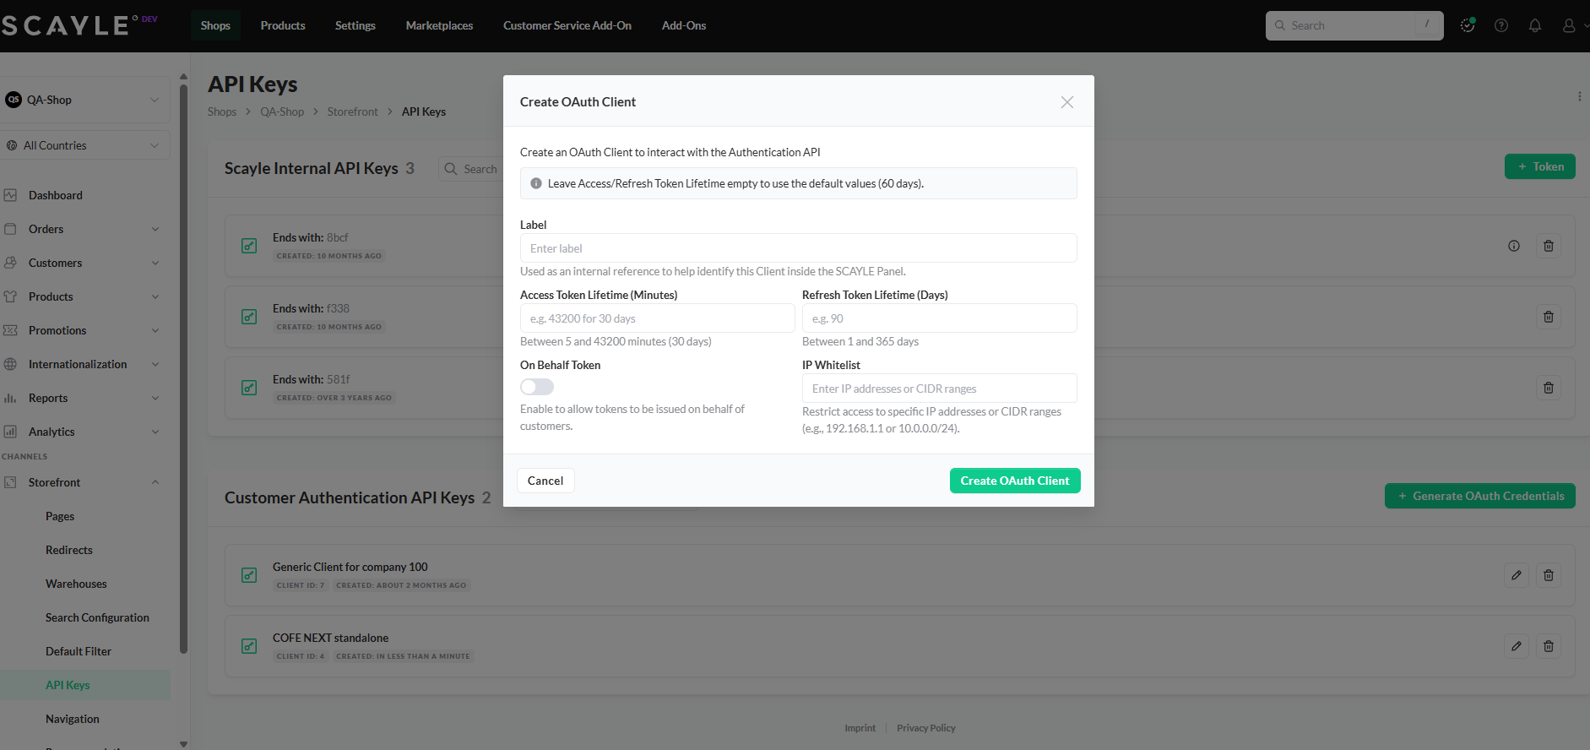Edit the Generic Client for company 100
Image resolution: width=1590 pixels, height=750 pixels.
1517,575
